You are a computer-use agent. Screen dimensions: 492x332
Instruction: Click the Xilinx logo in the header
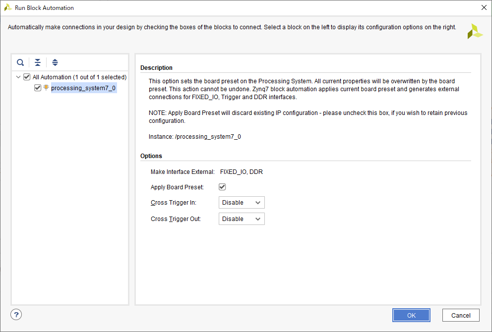474,31
